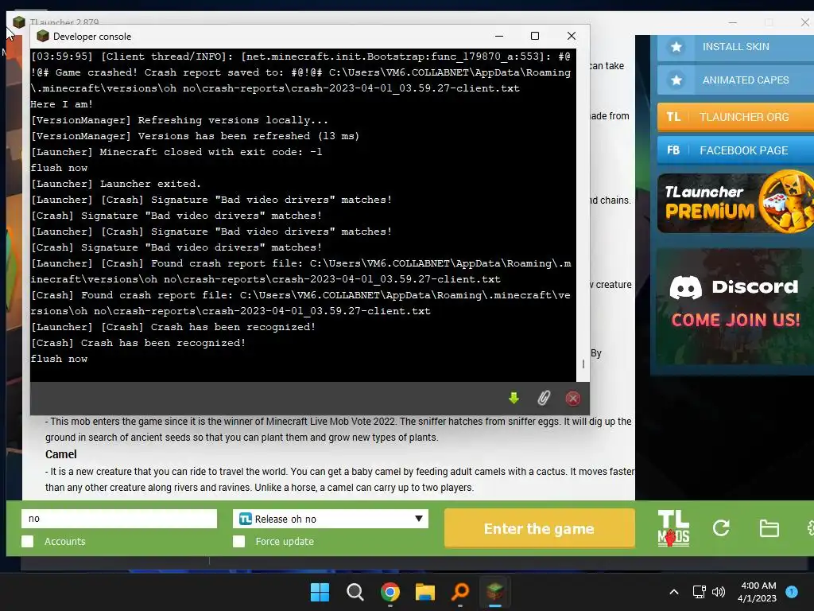Click the Developer console title text
The width and height of the screenshot is (814, 611).
pos(92,37)
